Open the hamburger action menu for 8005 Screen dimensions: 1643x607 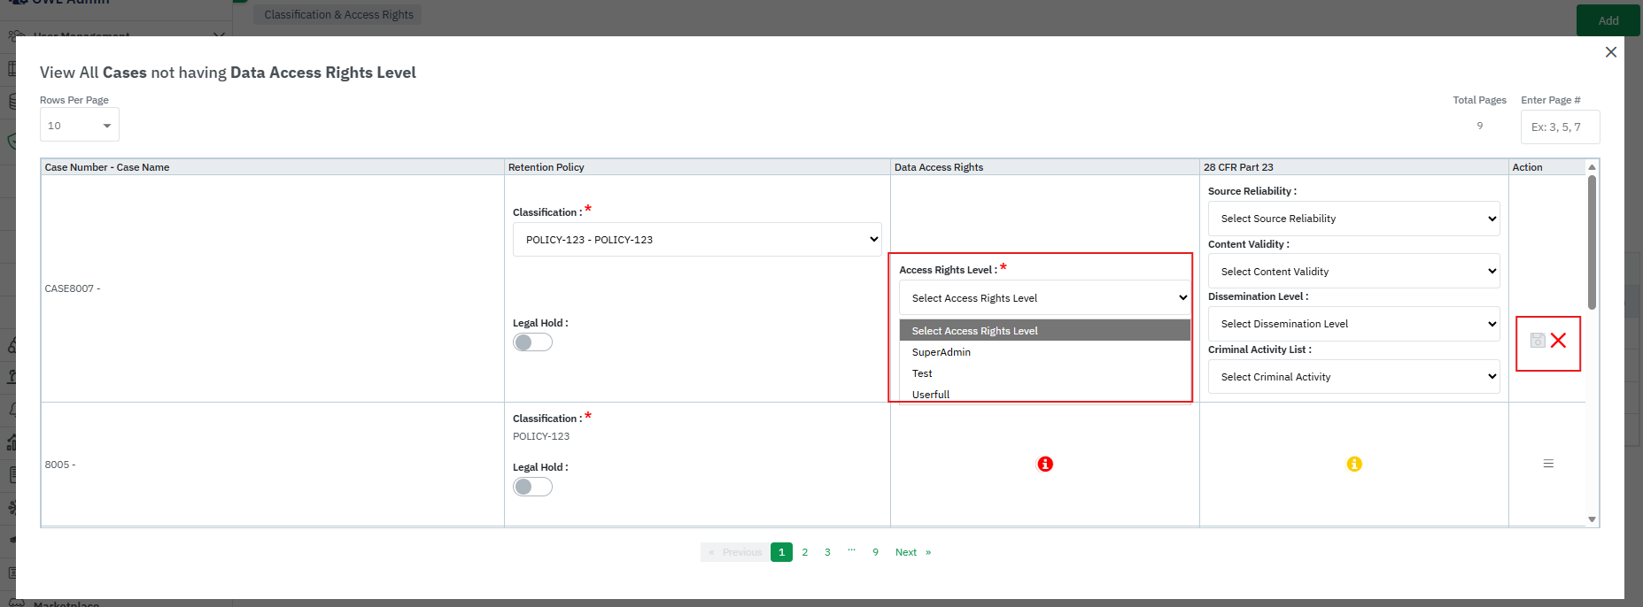pyautogui.click(x=1548, y=464)
